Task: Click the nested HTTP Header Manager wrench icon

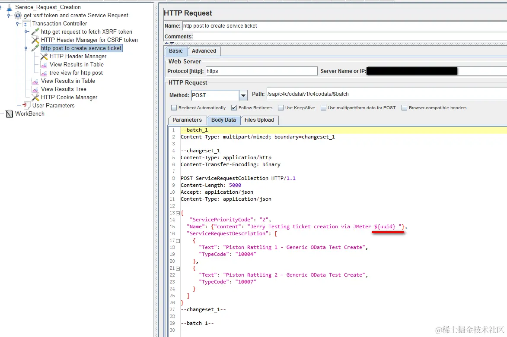Action: tap(44, 57)
